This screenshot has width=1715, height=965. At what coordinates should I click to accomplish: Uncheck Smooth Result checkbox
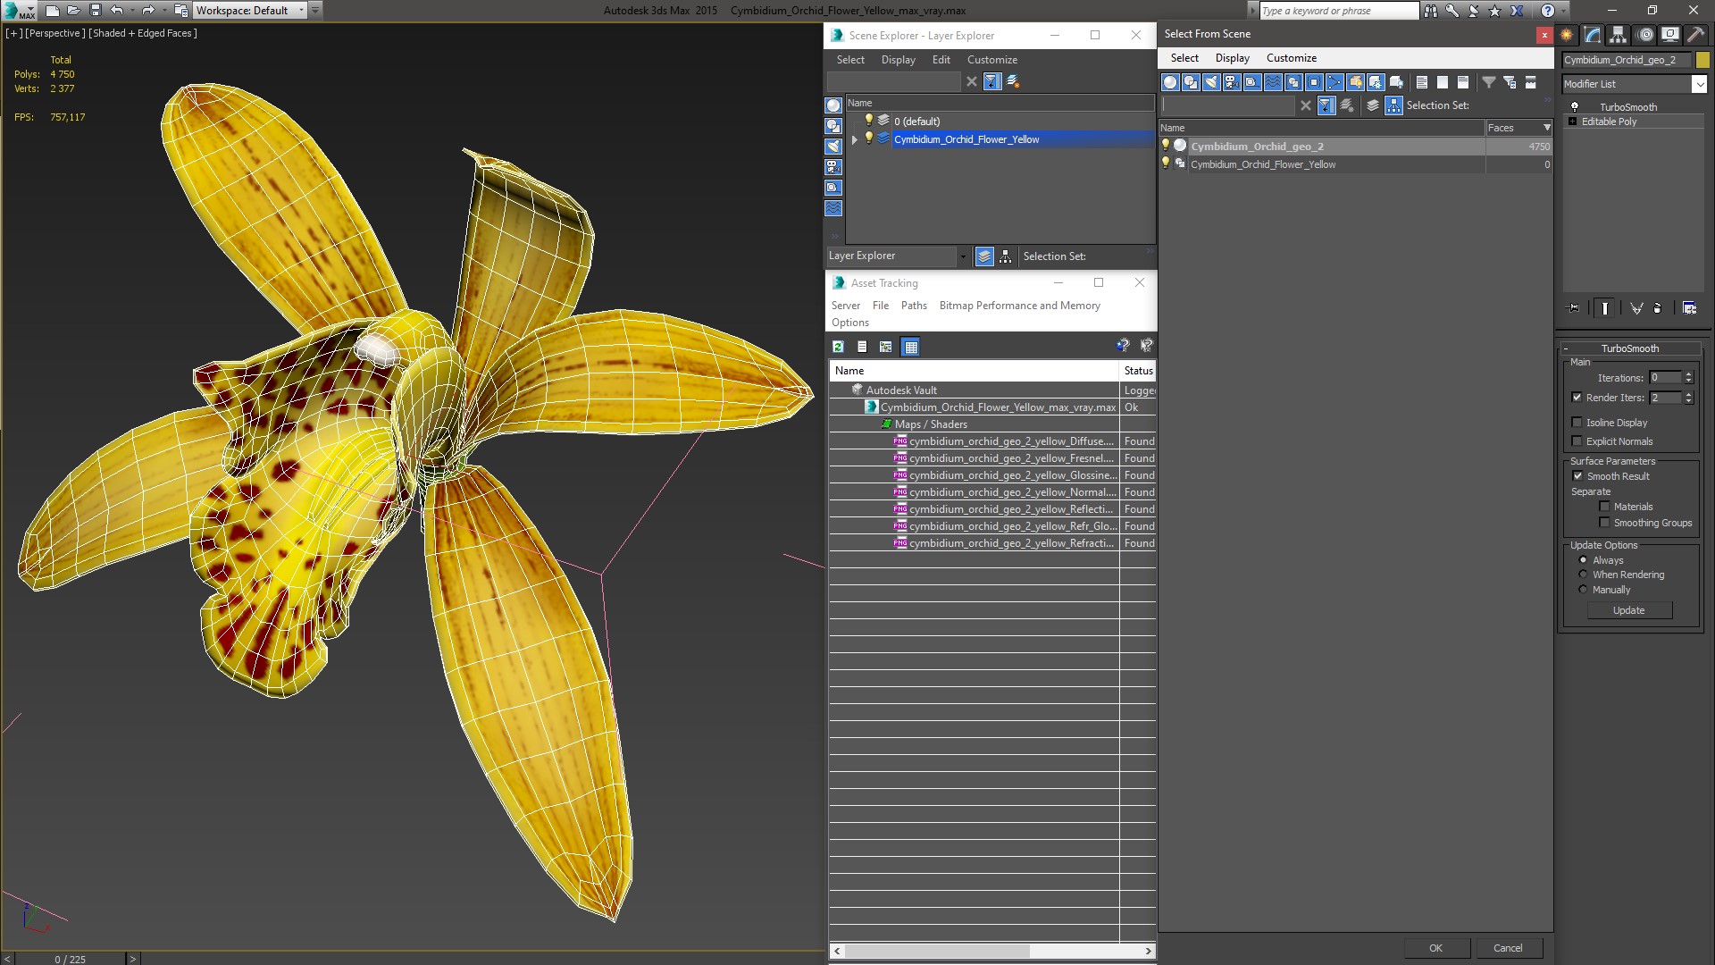point(1577,476)
